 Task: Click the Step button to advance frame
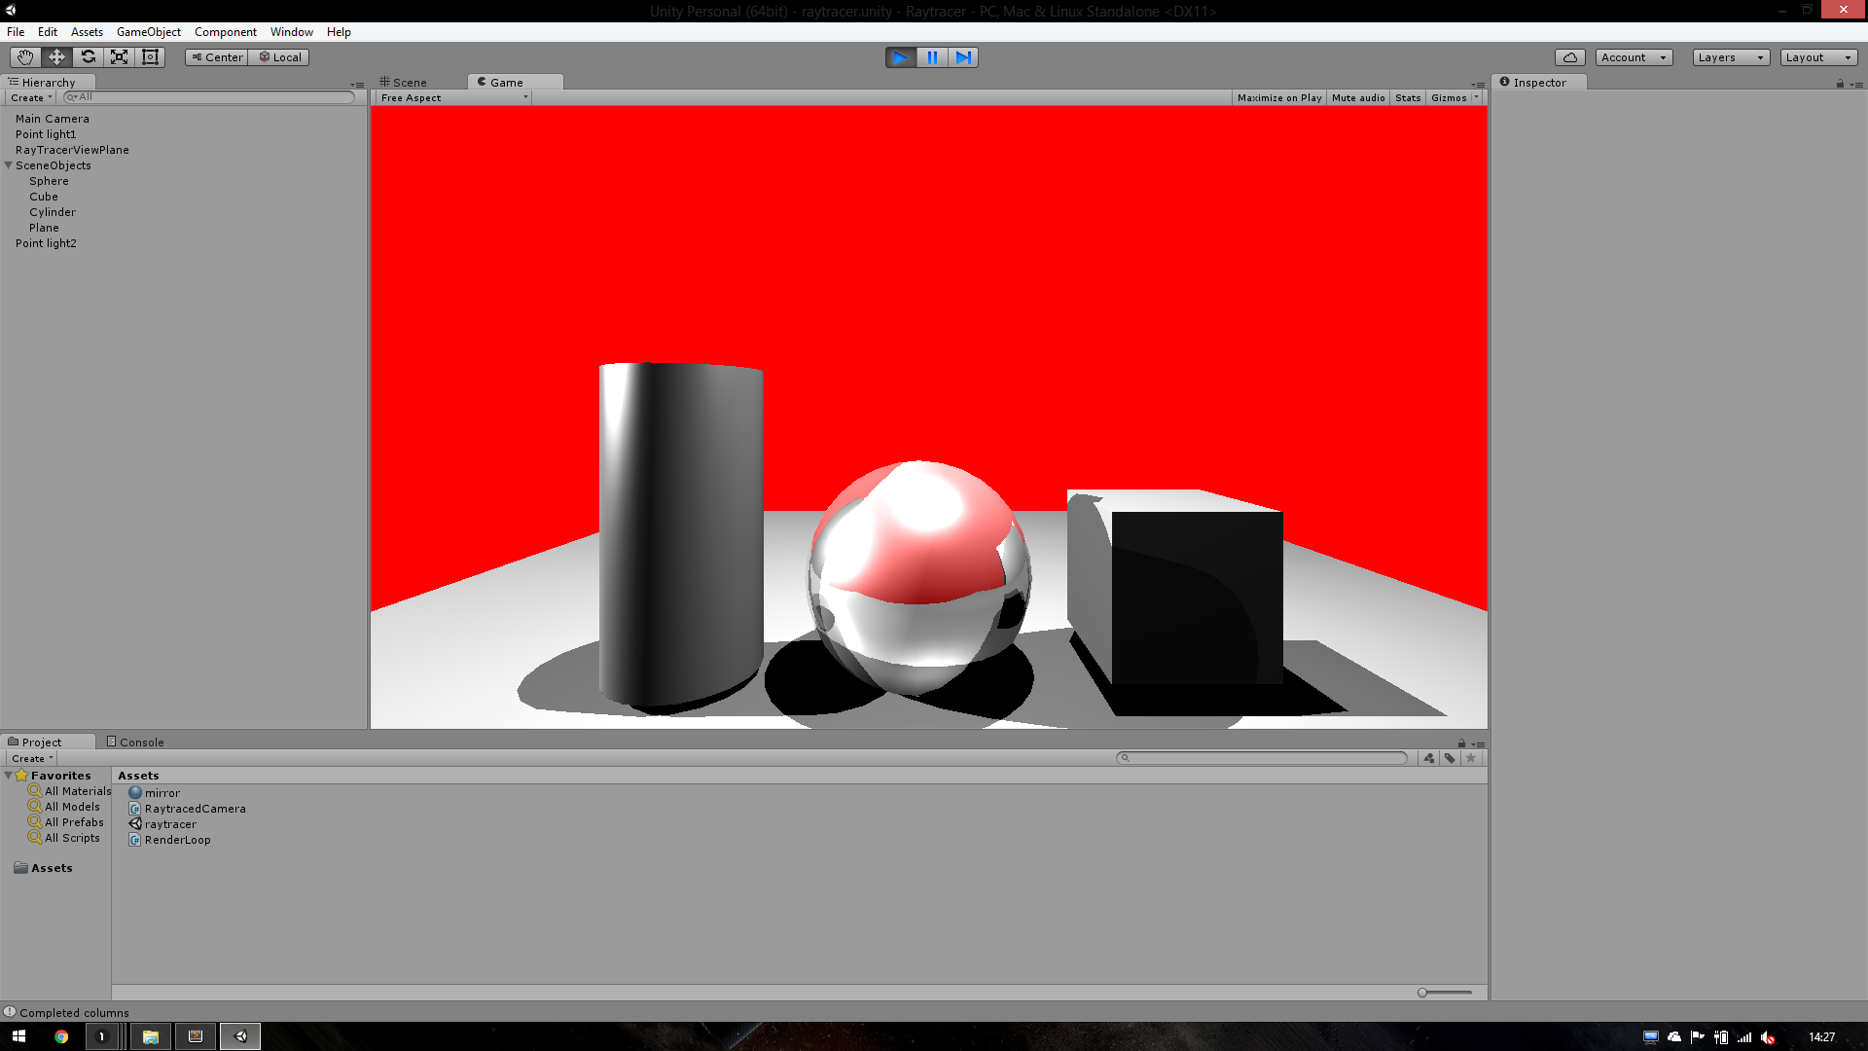tap(963, 56)
